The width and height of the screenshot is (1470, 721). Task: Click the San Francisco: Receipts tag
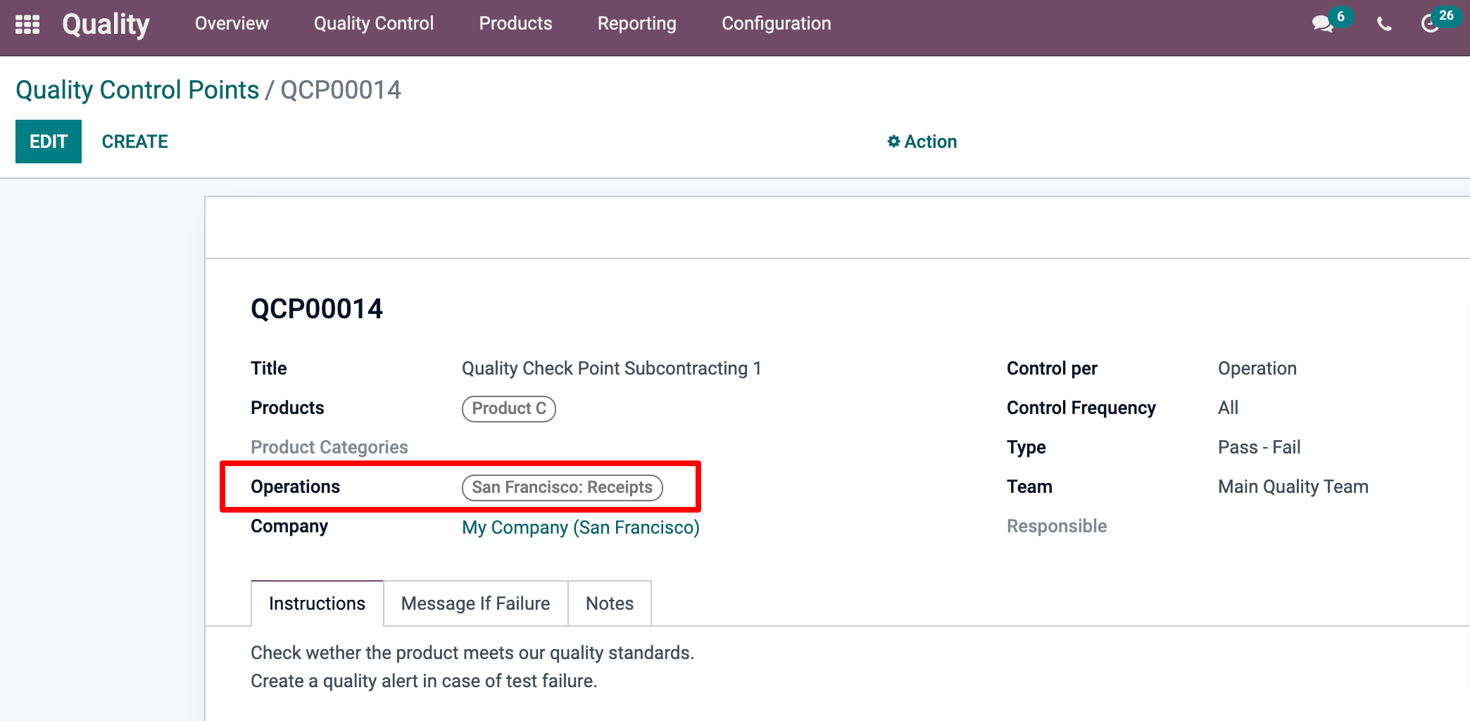[562, 487]
